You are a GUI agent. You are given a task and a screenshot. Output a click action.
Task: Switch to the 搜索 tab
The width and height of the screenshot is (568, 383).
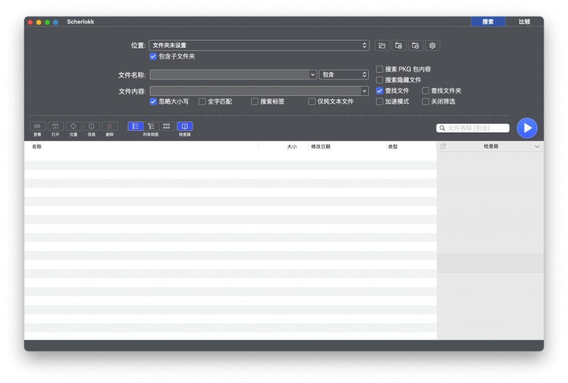coord(488,22)
